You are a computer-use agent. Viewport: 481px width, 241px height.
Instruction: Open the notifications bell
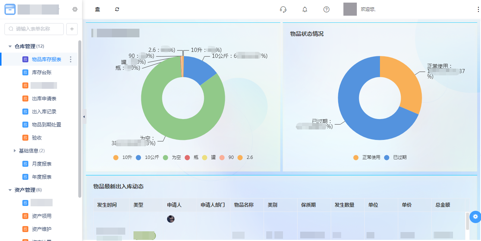click(x=305, y=9)
